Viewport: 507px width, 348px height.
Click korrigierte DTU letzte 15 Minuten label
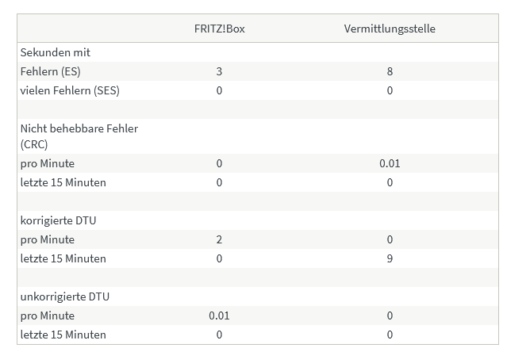click(x=63, y=258)
